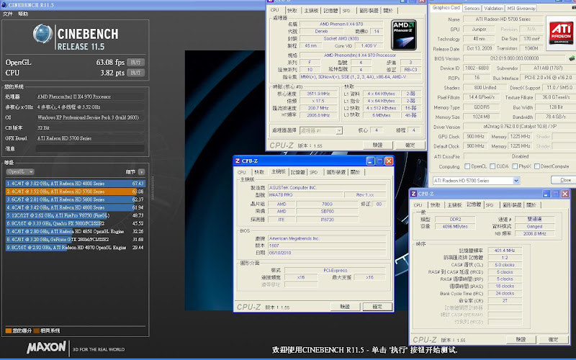Open the 關於 tab in the top CPU-Z window
Viewport: 576px width, 360px height.
(x=388, y=11)
